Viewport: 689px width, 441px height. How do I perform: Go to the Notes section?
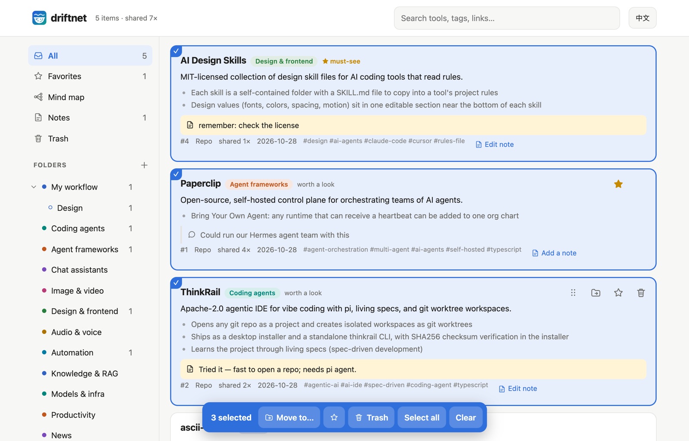[90, 117]
